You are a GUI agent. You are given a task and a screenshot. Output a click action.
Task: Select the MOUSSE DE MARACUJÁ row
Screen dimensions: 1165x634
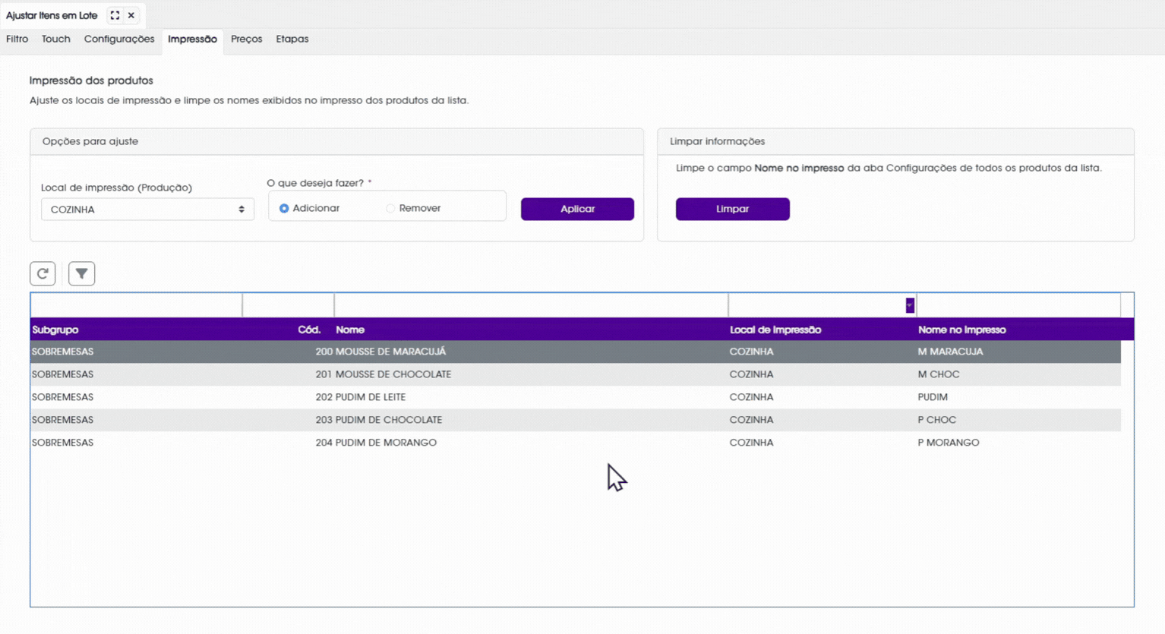[576, 352]
